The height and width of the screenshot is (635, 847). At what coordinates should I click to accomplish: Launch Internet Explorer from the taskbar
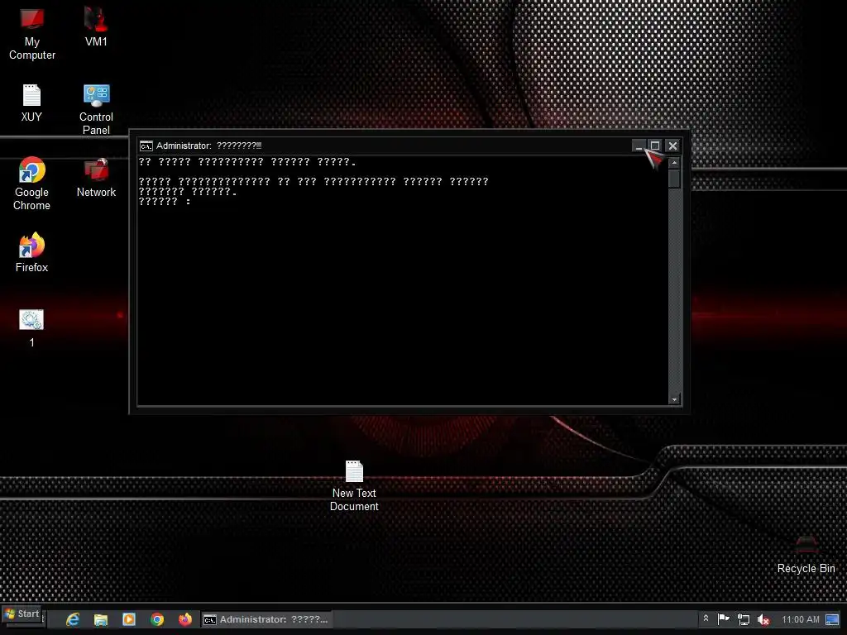coord(73,619)
